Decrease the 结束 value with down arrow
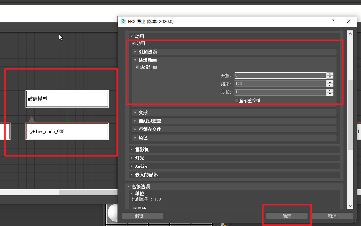This screenshot has width=361, height=226. pyautogui.click(x=330, y=85)
